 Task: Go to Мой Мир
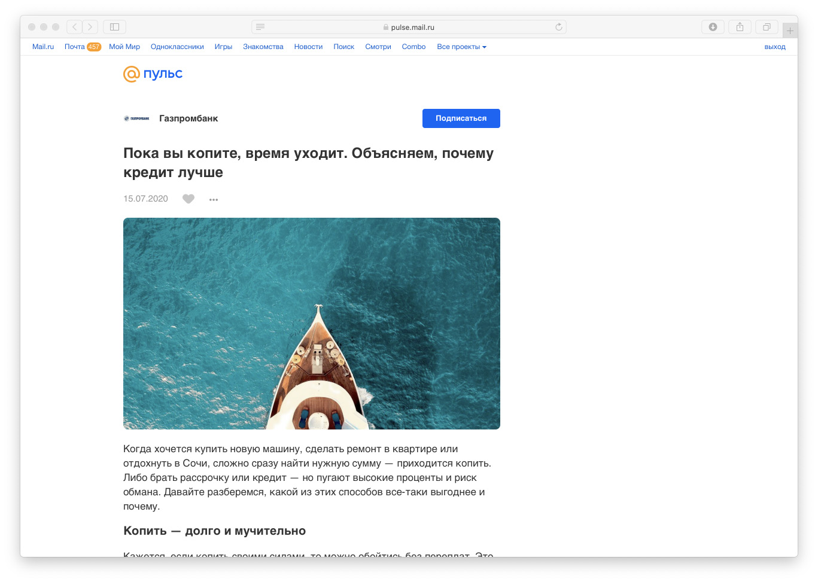pyautogui.click(x=124, y=47)
